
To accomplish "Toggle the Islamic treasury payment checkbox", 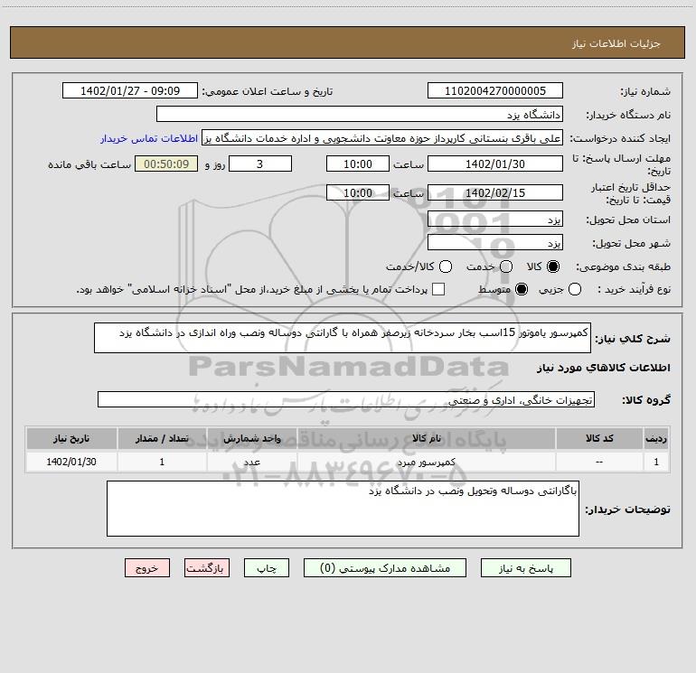I will (x=438, y=289).
